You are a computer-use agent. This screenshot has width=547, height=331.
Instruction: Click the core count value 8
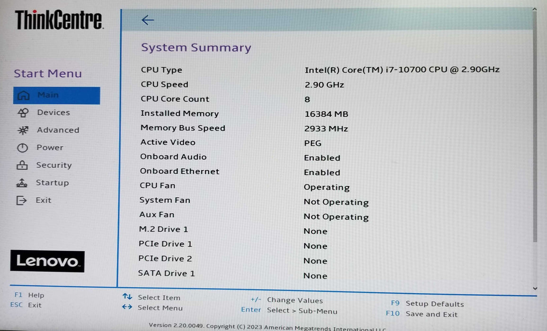click(x=307, y=99)
